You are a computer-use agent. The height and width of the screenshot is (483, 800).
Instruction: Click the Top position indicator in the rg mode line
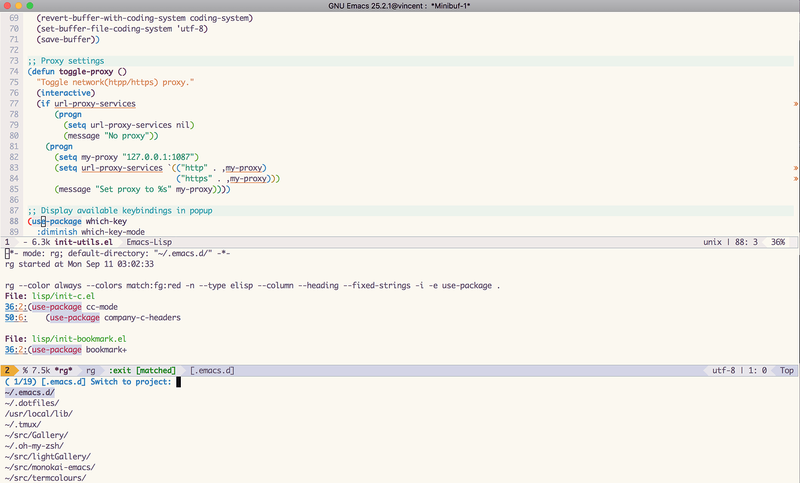786,370
